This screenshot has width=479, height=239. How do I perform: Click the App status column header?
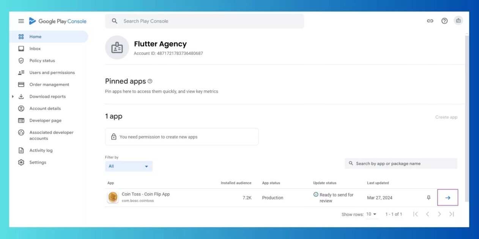(271, 183)
